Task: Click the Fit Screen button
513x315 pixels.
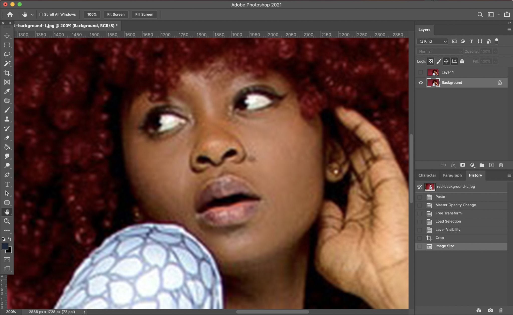Action: [116, 15]
